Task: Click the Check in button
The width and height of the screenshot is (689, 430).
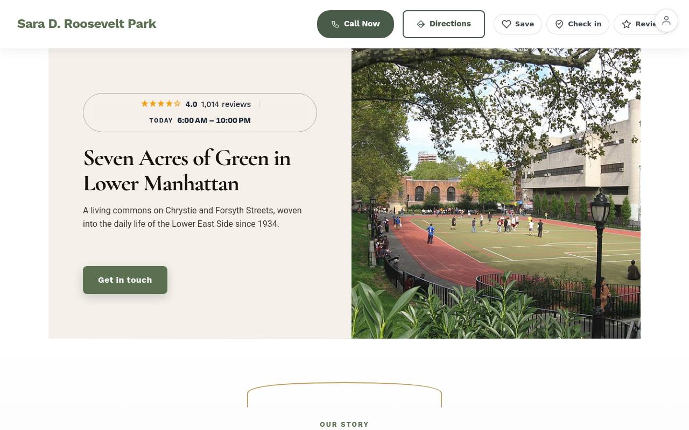Action: [x=578, y=24]
